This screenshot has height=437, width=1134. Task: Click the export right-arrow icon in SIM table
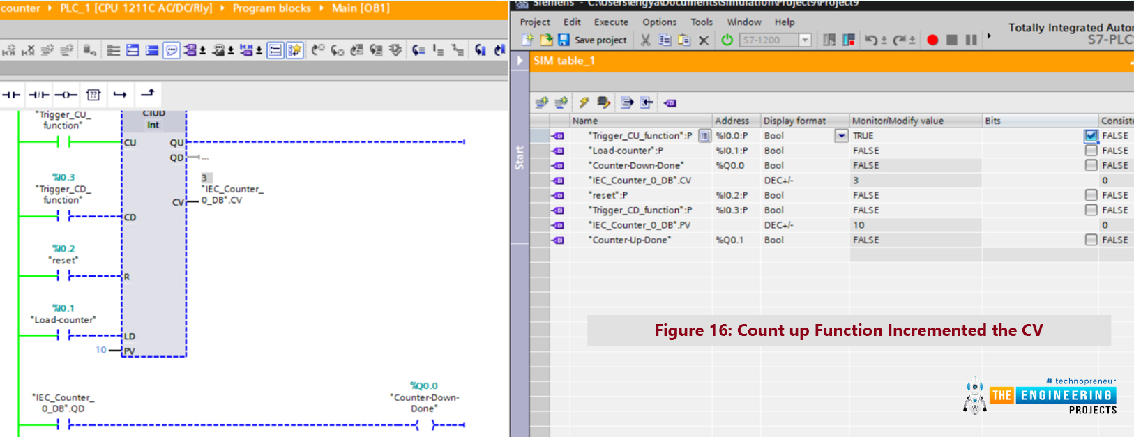(627, 102)
